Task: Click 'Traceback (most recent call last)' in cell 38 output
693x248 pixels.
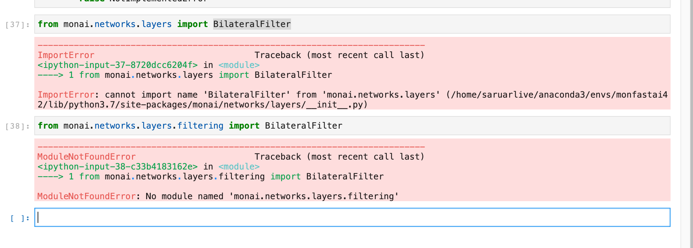Action: point(339,157)
